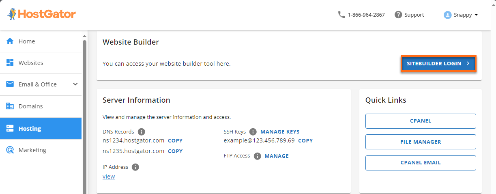Click the Marketing target icon
This screenshot has width=496, height=194.
pyautogui.click(x=10, y=150)
